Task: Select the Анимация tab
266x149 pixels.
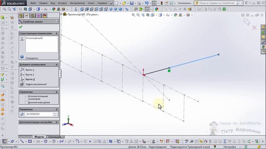Action: click(54, 137)
